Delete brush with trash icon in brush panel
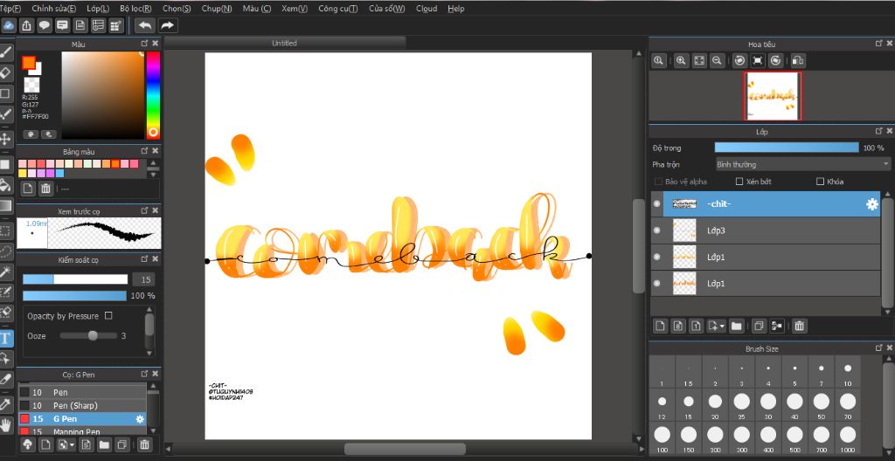The width and height of the screenshot is (895, 461). 145,444
